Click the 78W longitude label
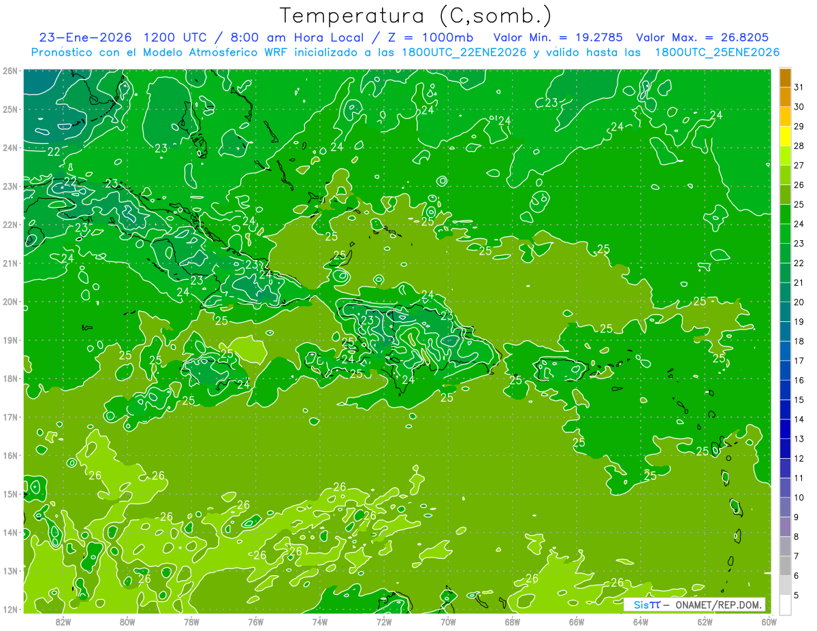 click(191, 621)
